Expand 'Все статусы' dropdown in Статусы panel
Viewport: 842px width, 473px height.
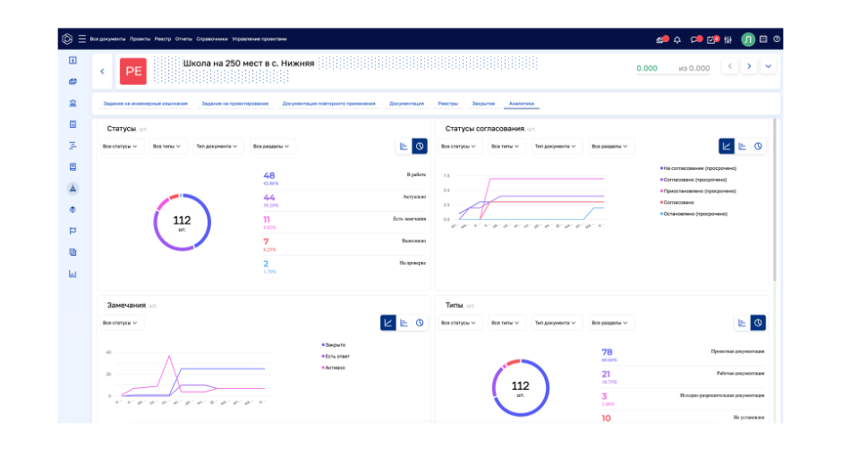point(120,146)
